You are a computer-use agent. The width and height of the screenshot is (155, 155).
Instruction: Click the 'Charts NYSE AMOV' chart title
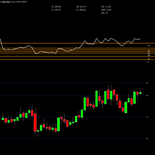click(x=19, y=2)
